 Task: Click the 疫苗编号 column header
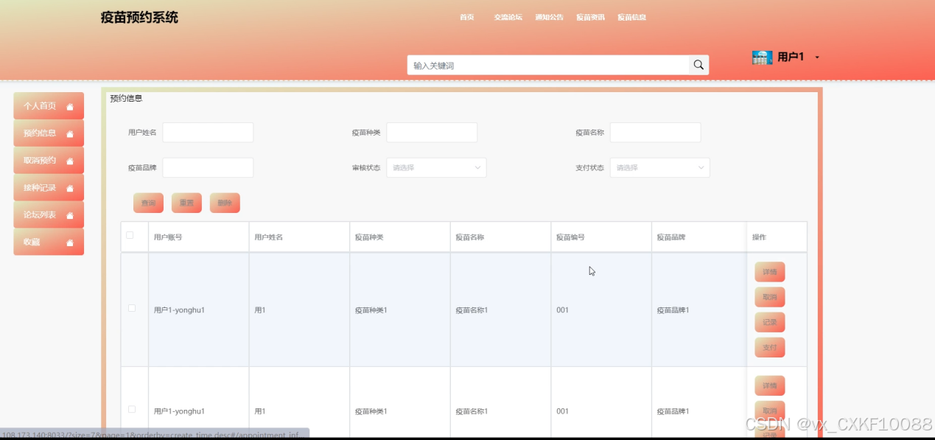pos(571,237)
